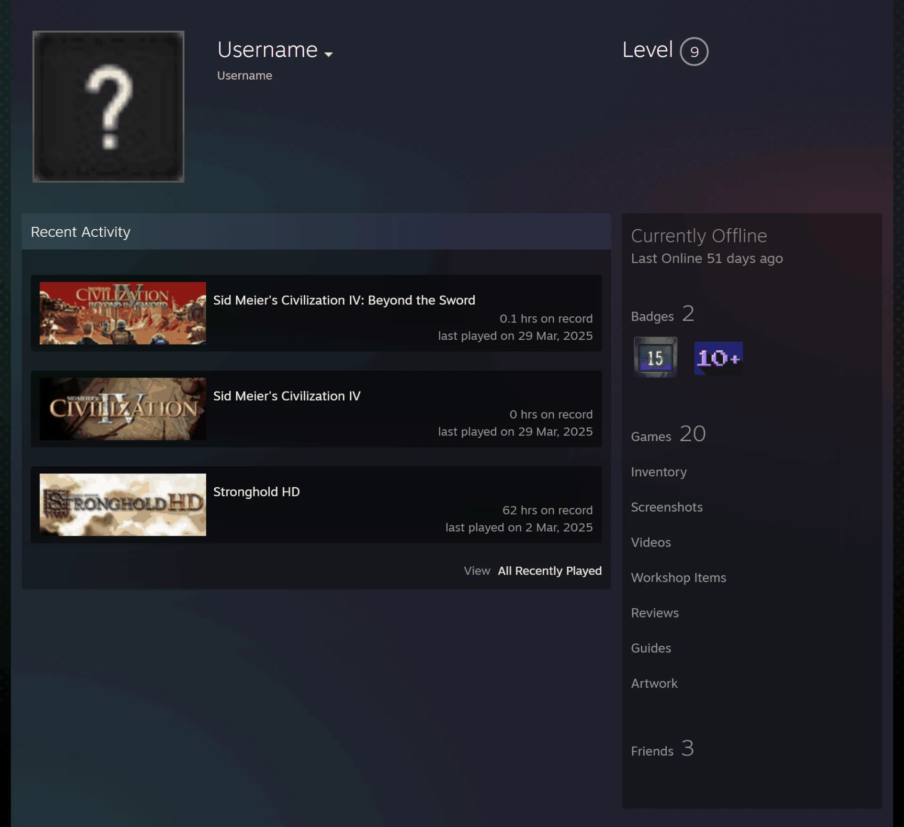The height and width of the screenshot is (827, 904).
Task: Go to Videos
Action: [x=651, y=543]
